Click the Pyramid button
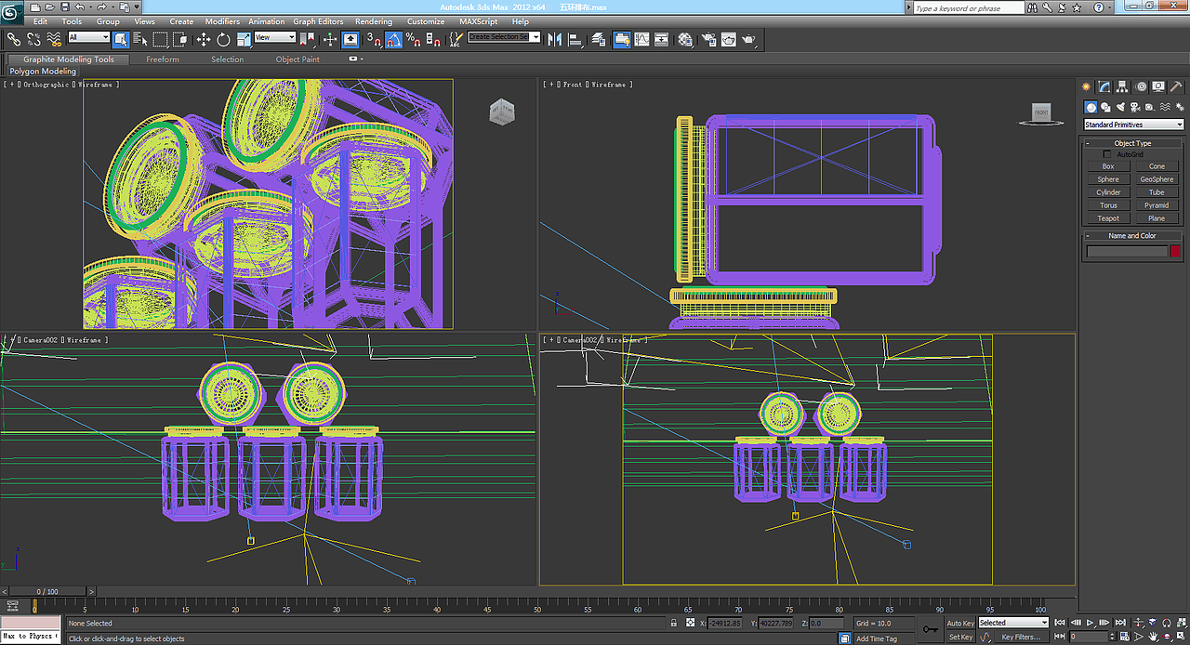 point(1157,205)
